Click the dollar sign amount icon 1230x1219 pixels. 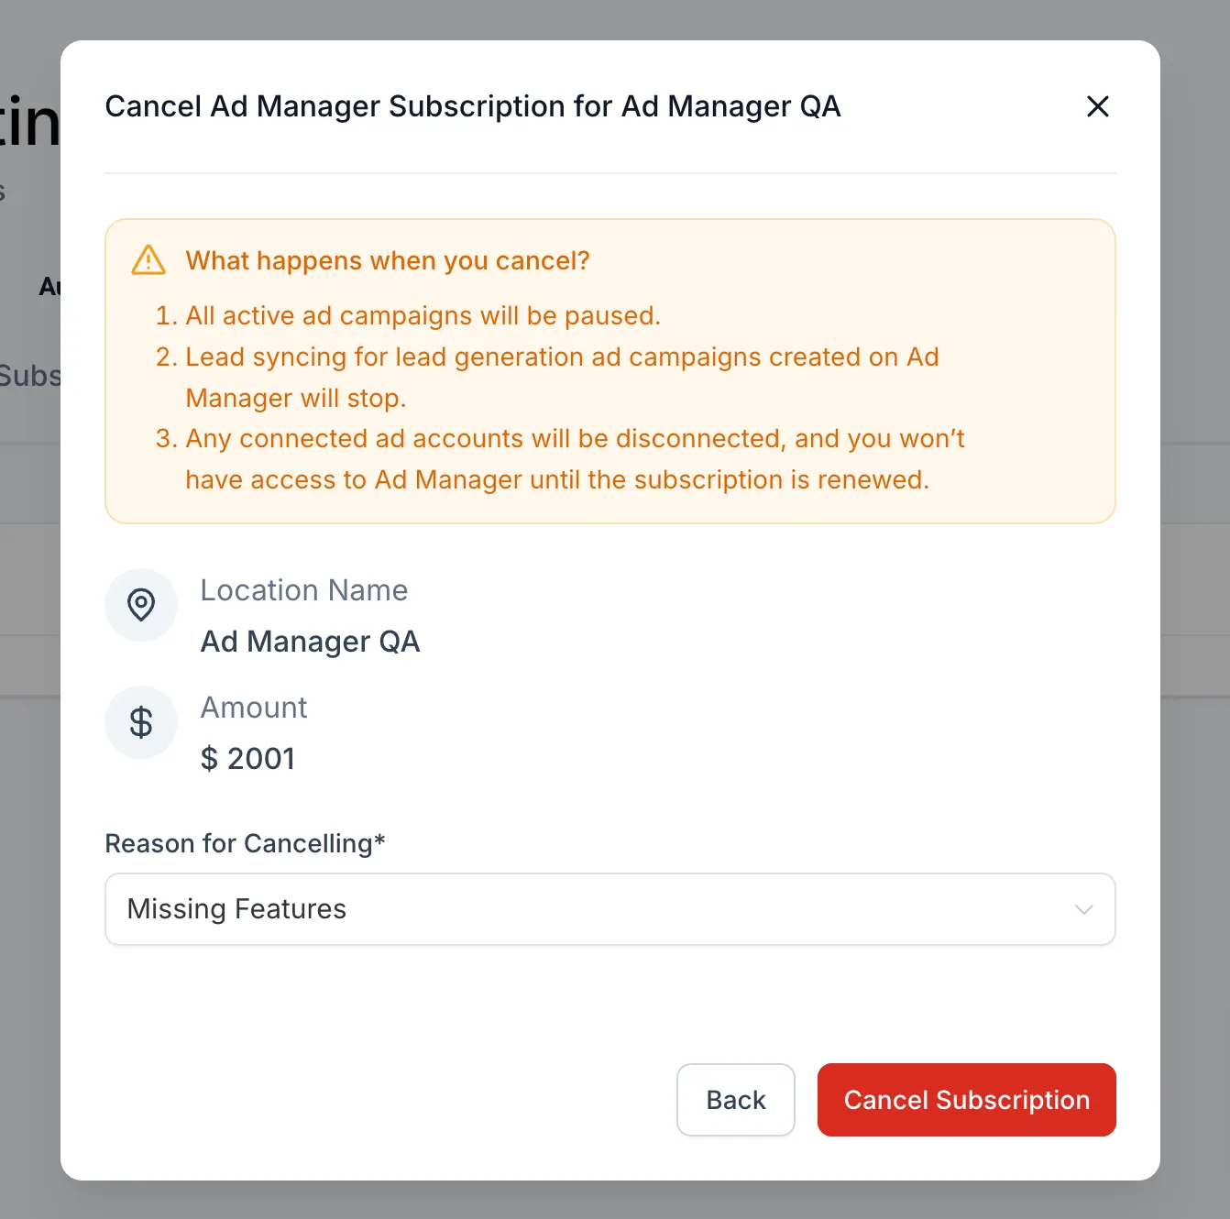[x=141, y=722]
